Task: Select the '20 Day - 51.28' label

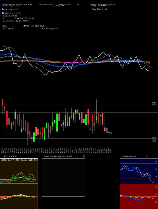Action: (12, 6)
